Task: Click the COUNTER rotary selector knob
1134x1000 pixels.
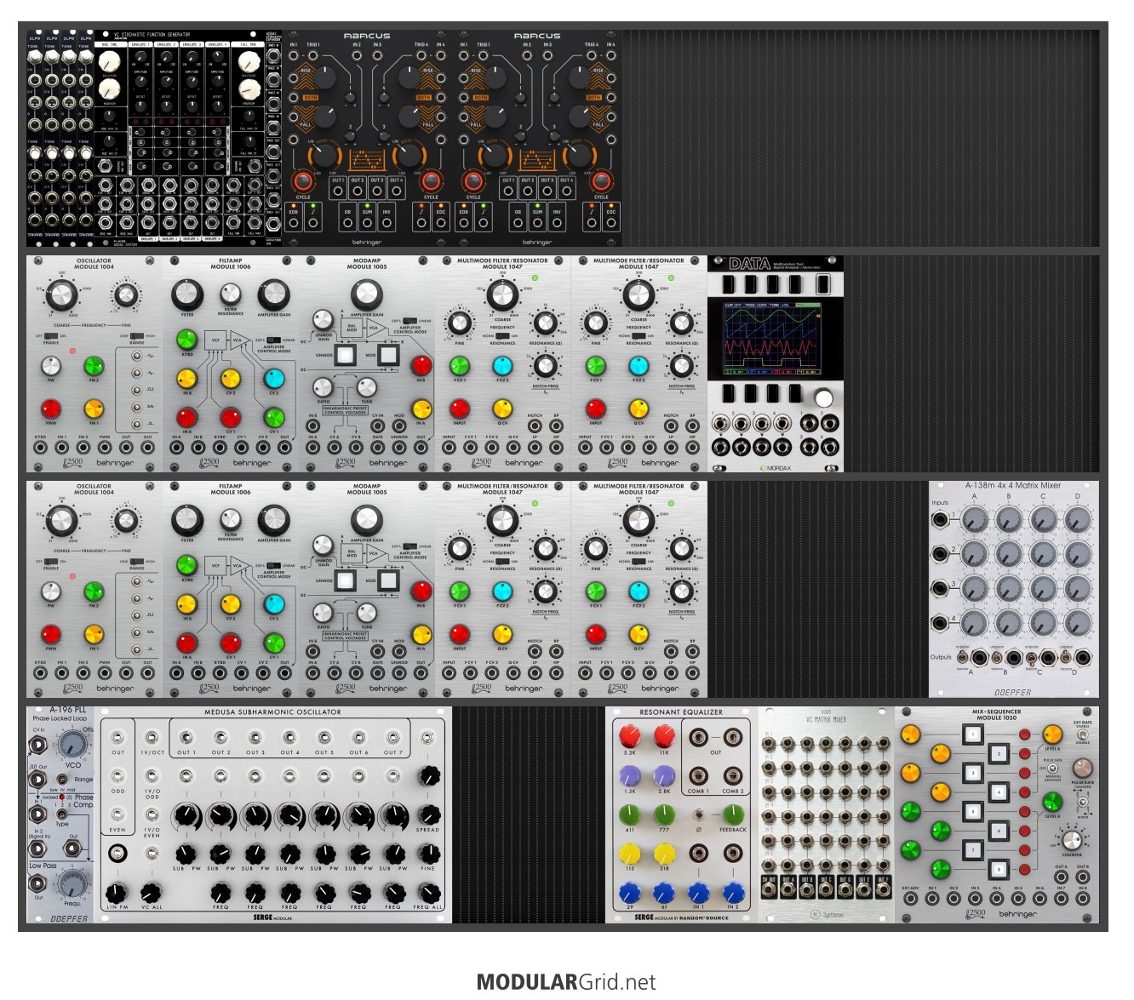Action: (x=1071, y=839)
